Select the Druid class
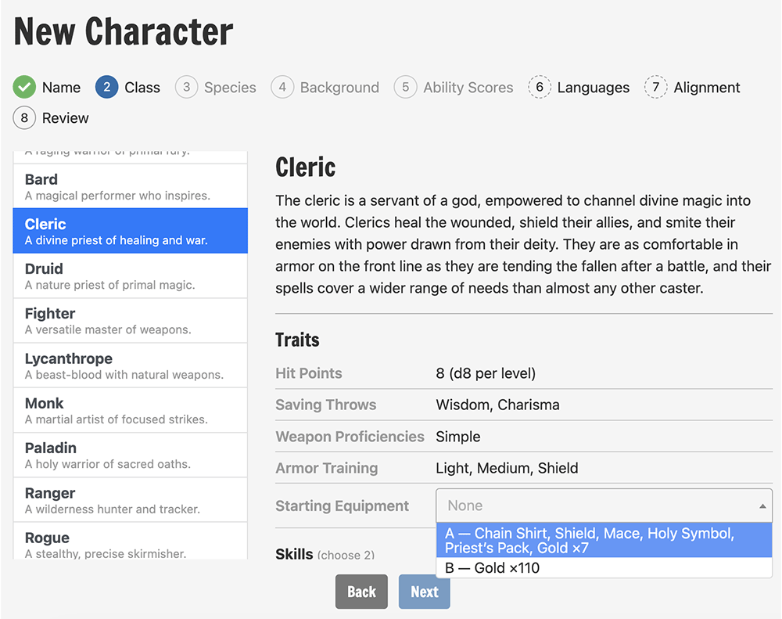782x619 pixels. pos(130,276)
